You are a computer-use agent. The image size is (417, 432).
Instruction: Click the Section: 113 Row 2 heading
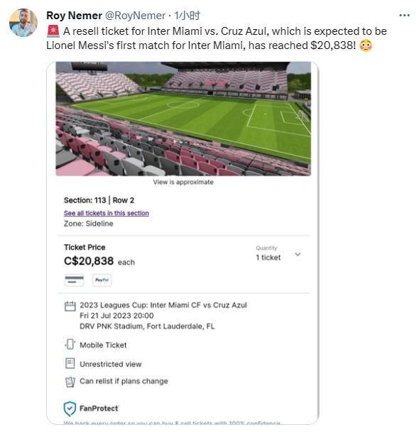99,200
